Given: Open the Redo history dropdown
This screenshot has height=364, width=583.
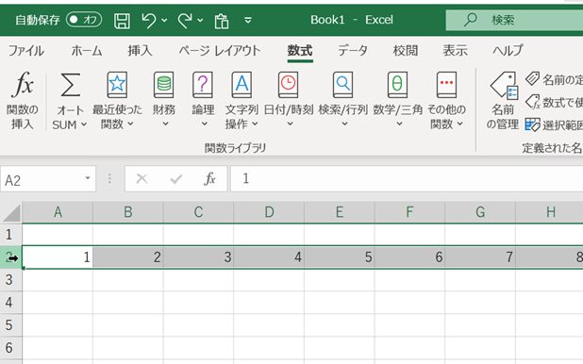Looking at the screenshot, I should [x=200, y=20].
